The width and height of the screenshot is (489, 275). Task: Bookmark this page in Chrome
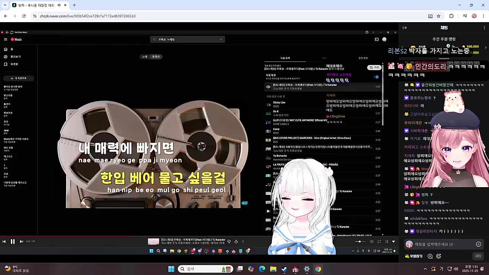pyautogui.click(x=439, y=16)
